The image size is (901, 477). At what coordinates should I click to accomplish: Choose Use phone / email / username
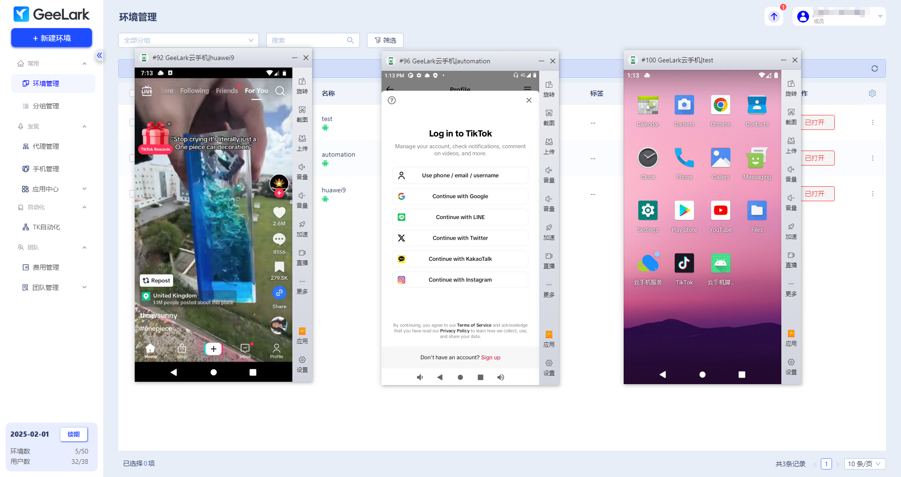tap(460, 175)
